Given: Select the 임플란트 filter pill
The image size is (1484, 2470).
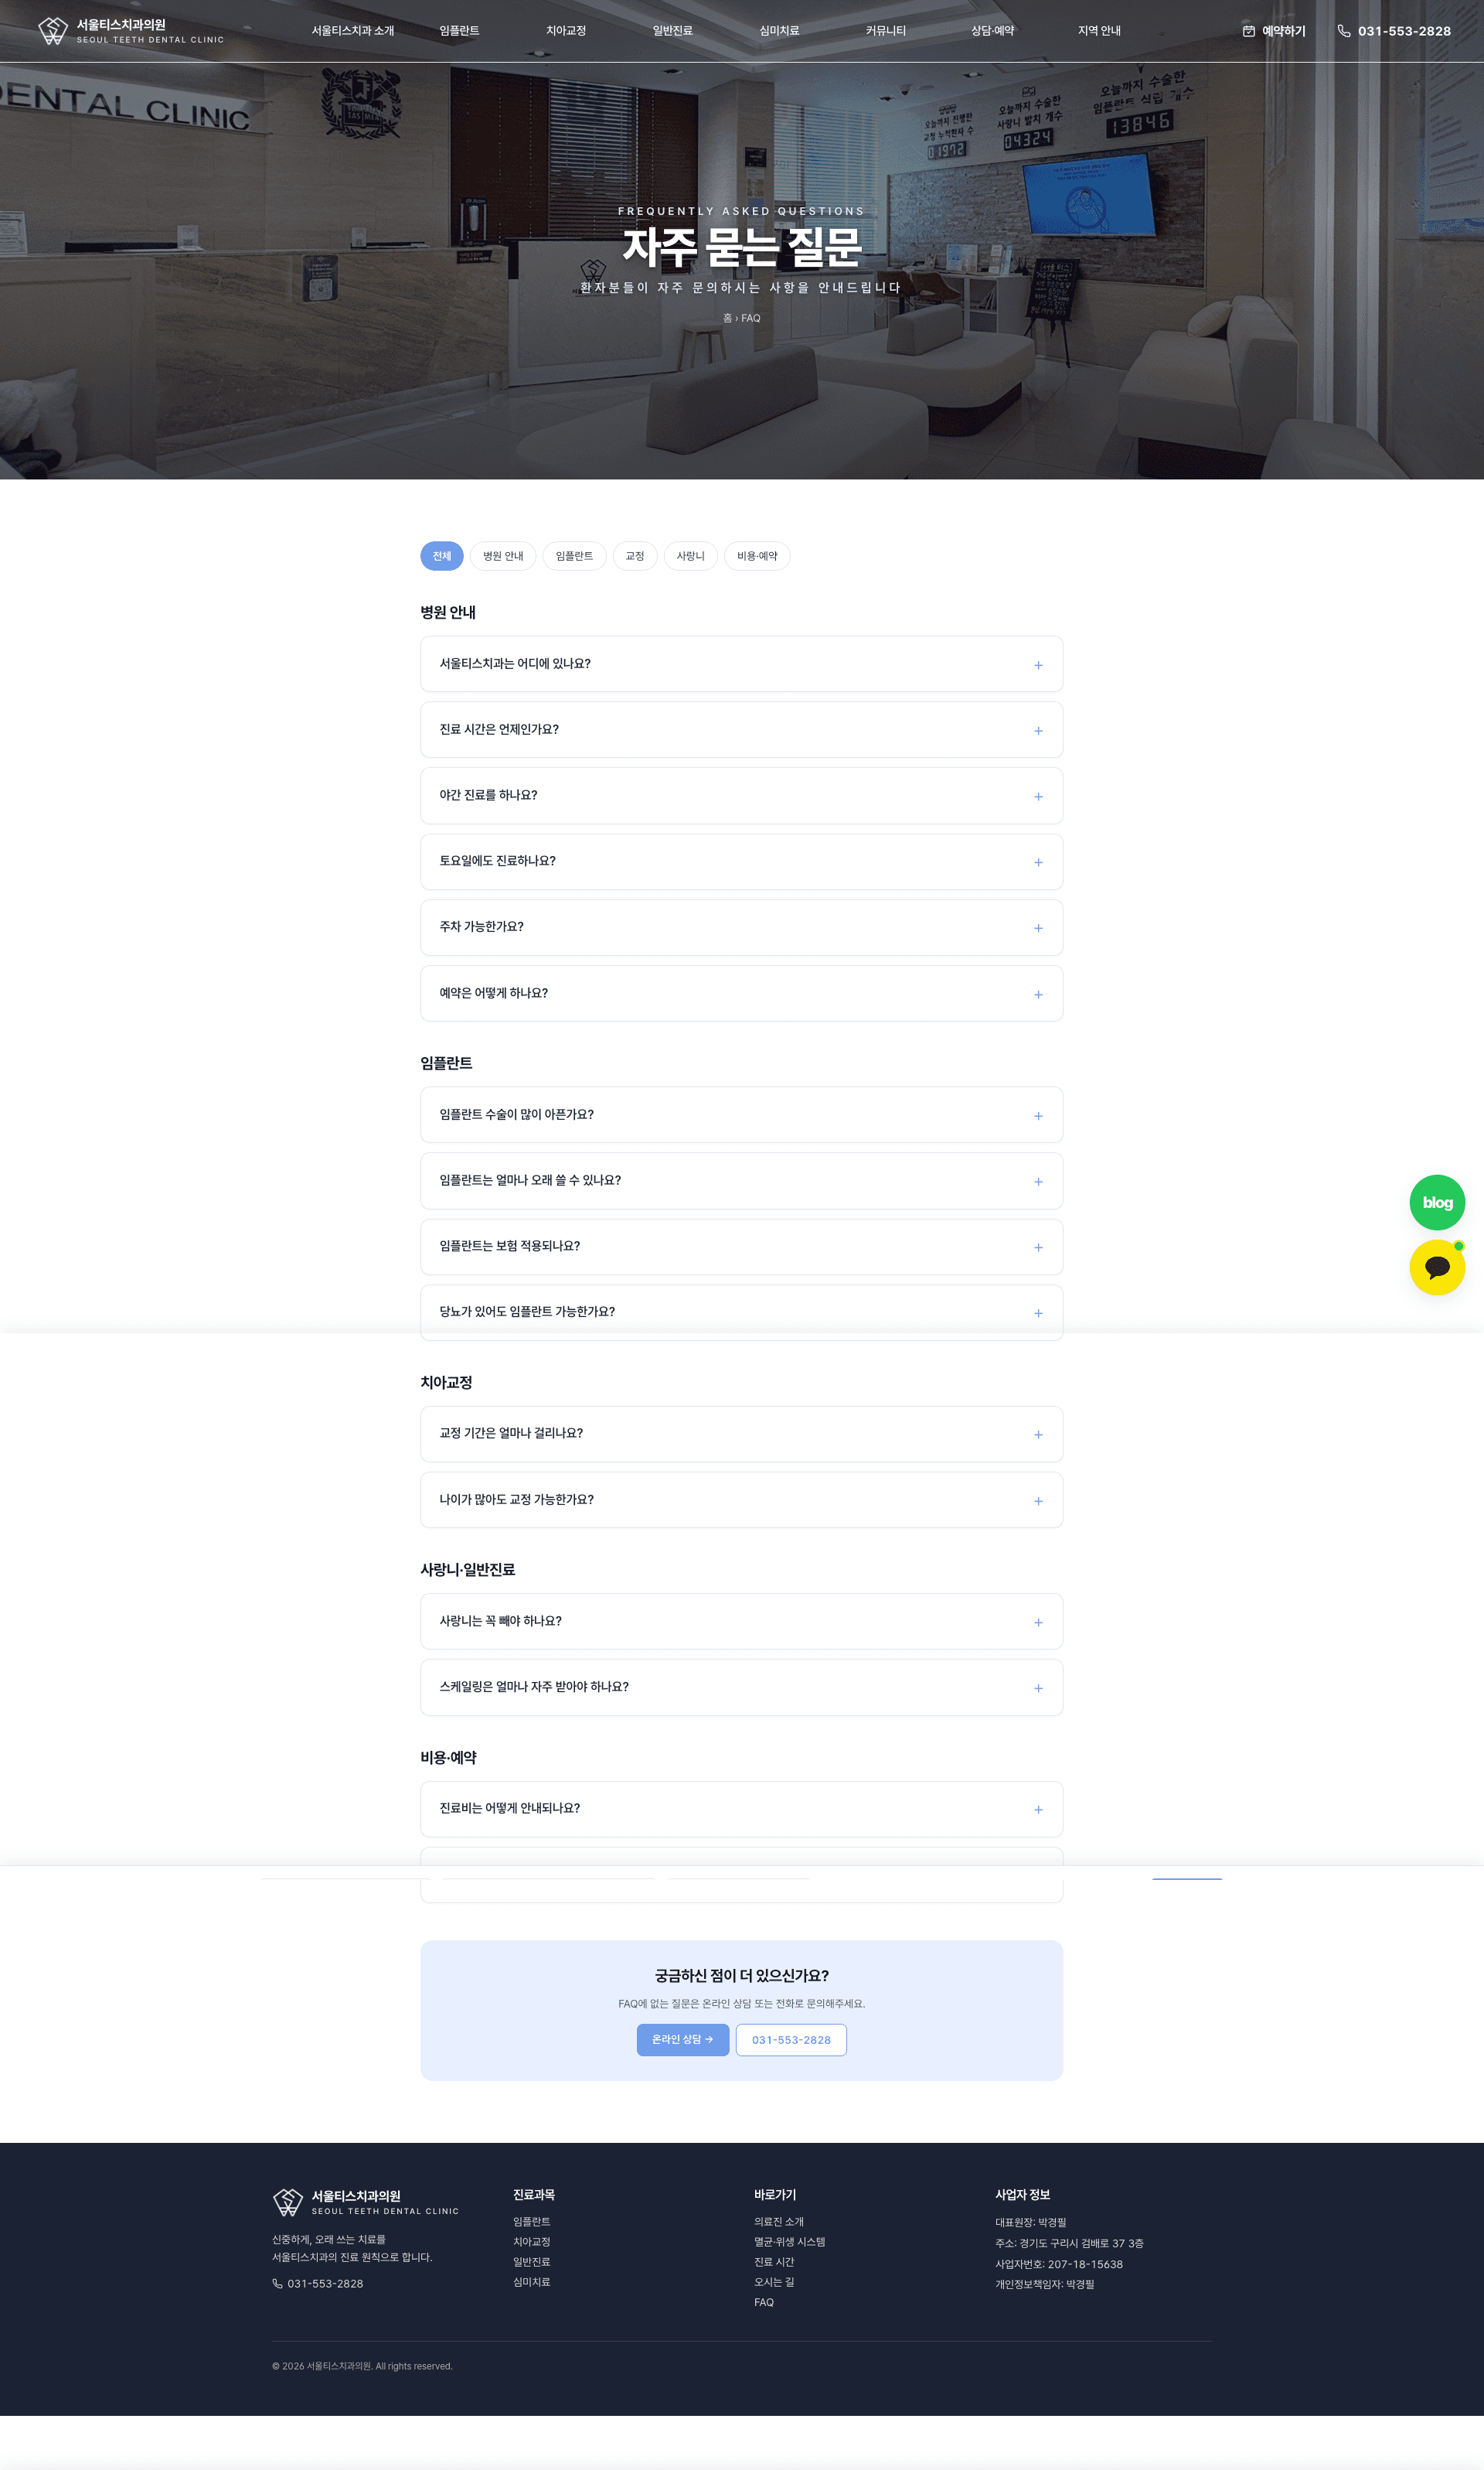Looking at the screenshot, I should (574, 556).
